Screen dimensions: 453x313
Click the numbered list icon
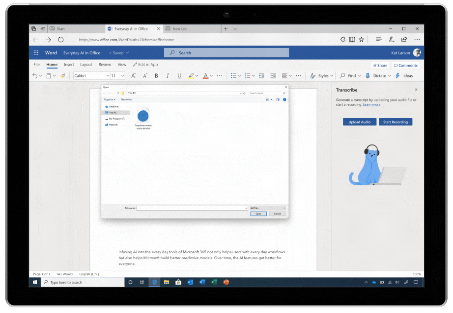coord(248,76)
